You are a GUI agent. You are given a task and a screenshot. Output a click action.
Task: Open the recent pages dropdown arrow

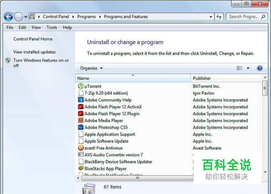(x=26, y=17)
